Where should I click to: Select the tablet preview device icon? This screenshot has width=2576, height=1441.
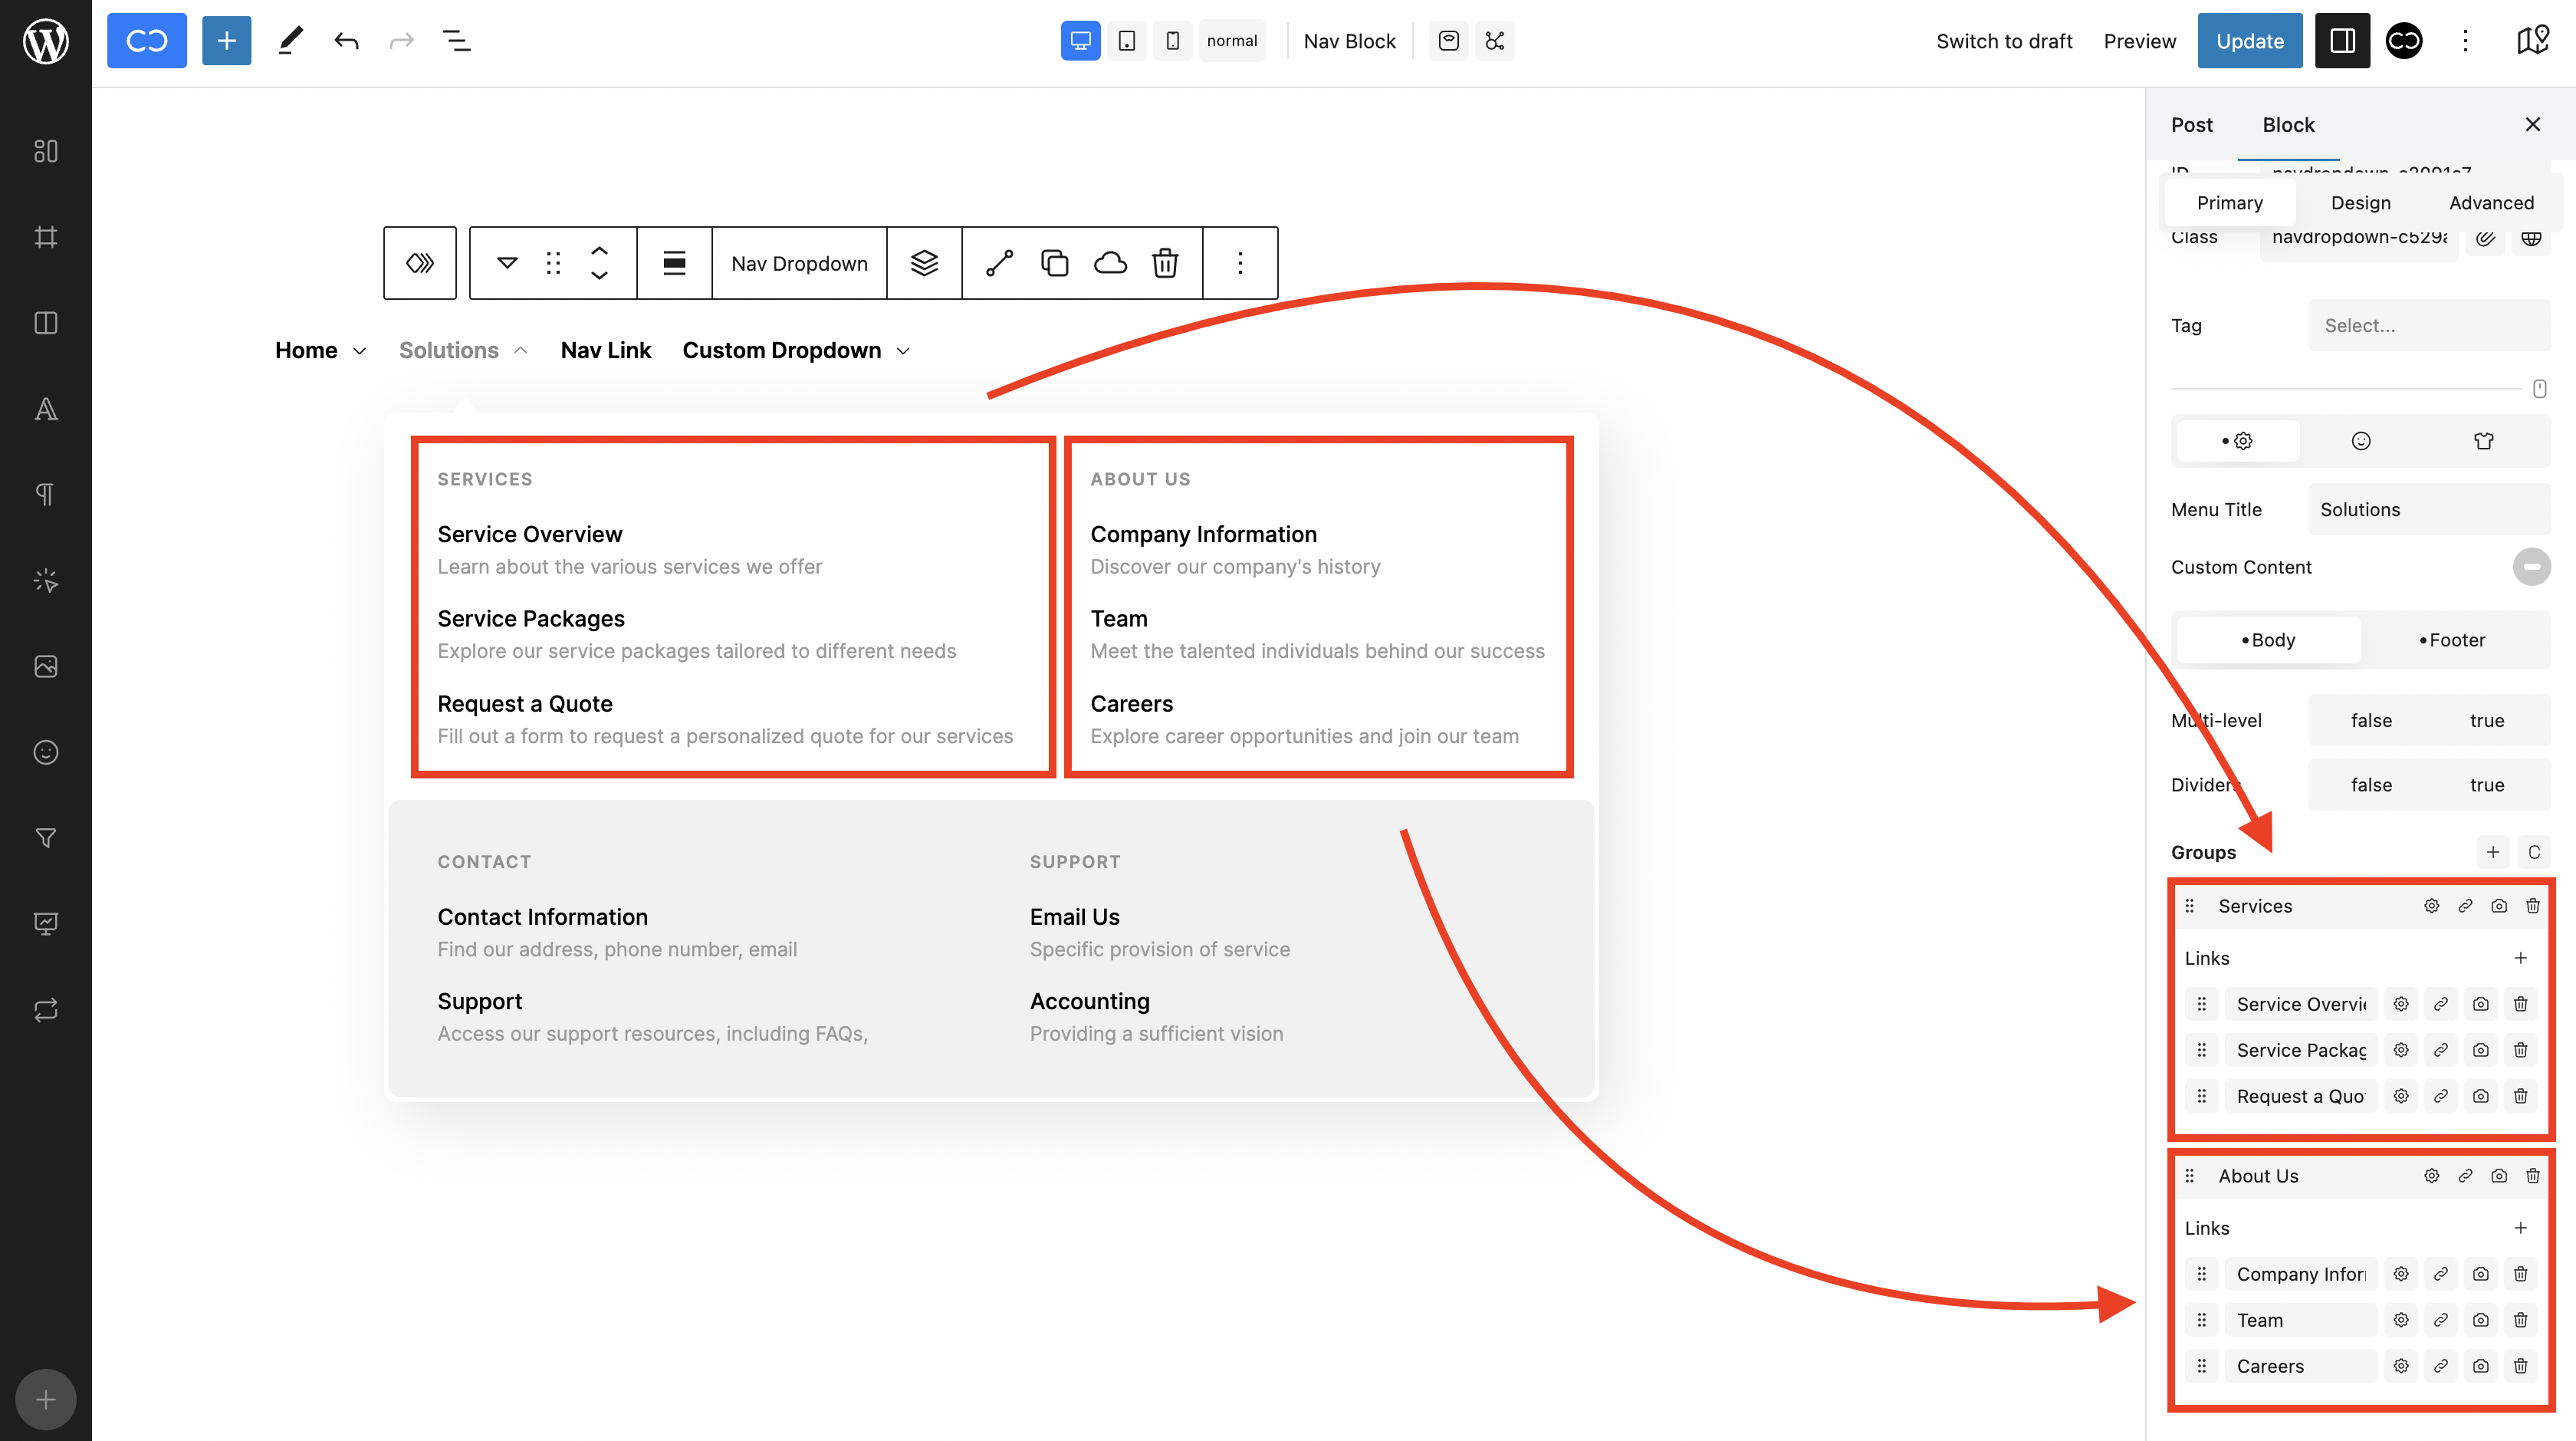1126,41
